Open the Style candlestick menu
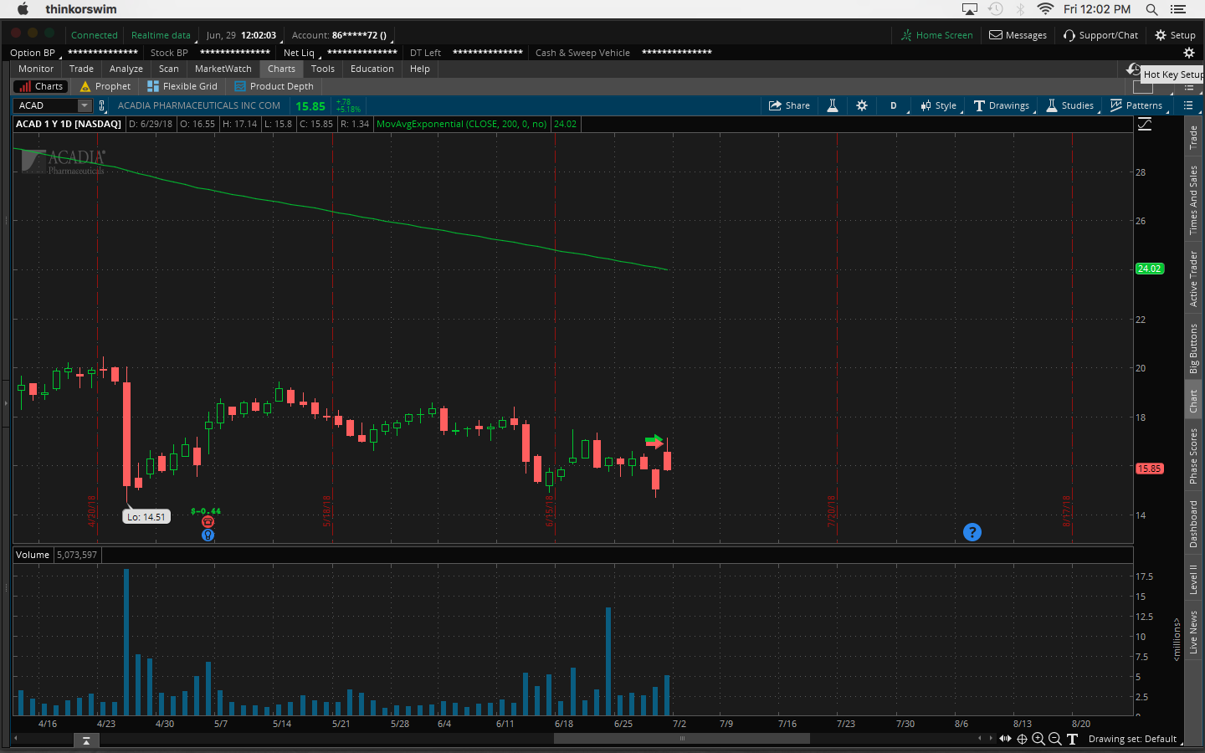This screenshot has width=1205, height=753. [x=938, y=105]
